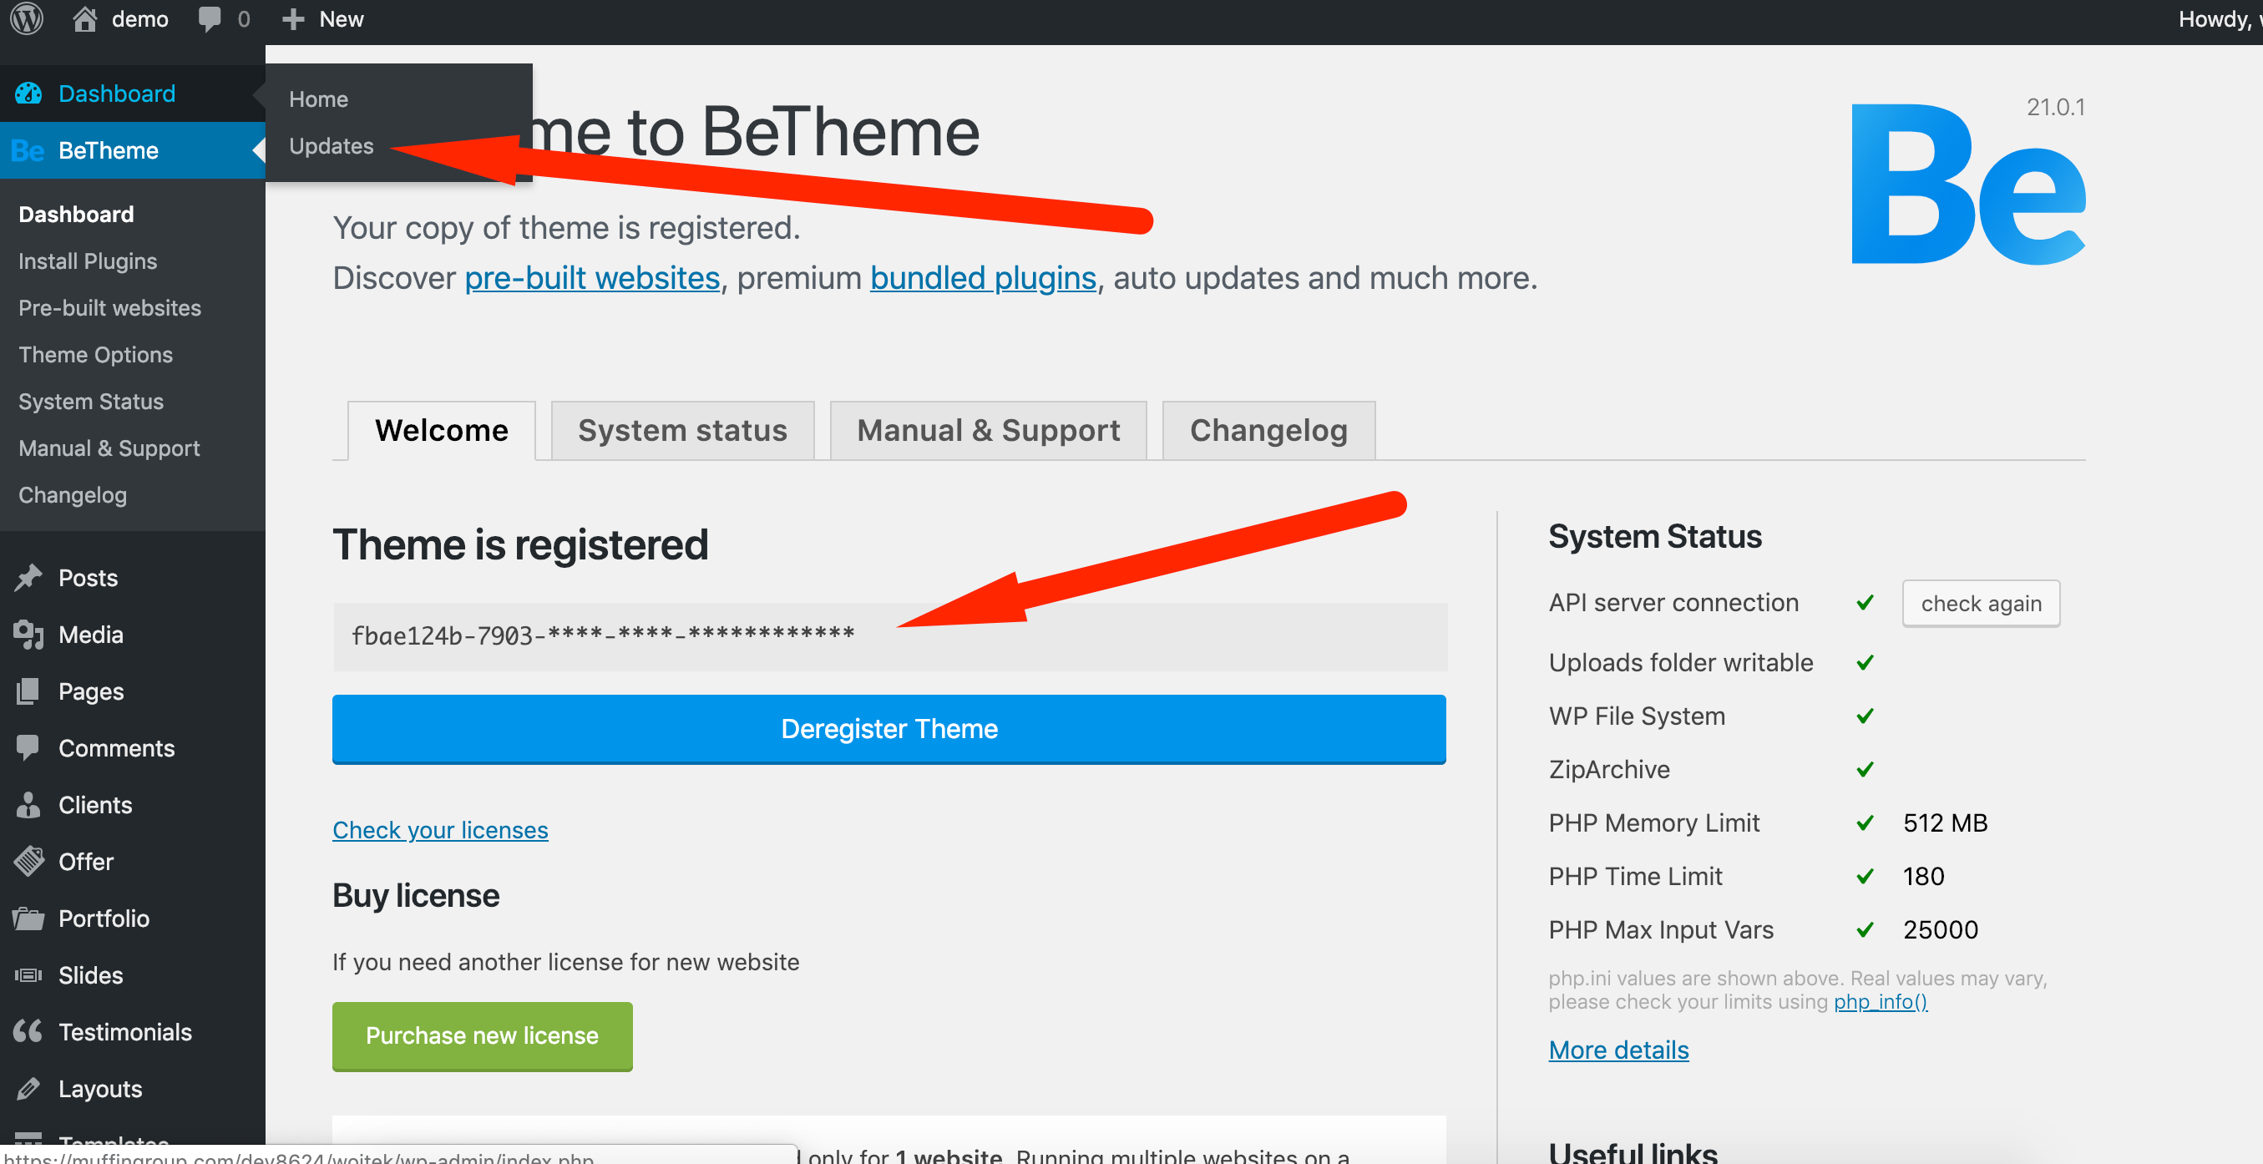Open comments bubble in admin bar
The image size is (2263, 1164).
coord(209,19)
